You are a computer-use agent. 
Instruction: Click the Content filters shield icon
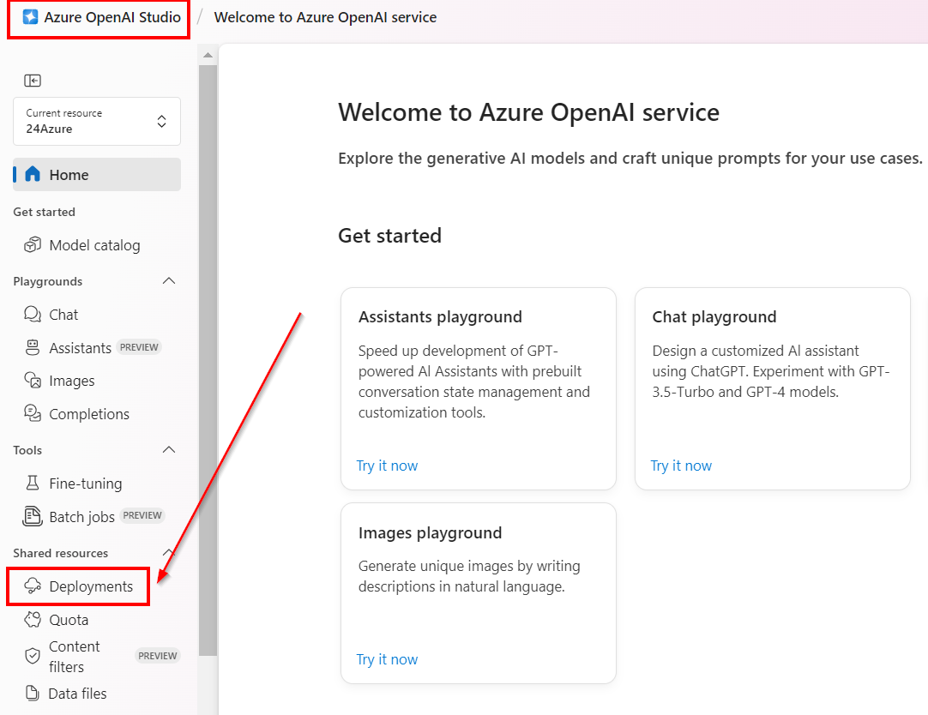click(33, 657)
